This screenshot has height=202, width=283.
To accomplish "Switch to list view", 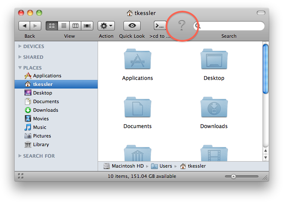I will (64, 26).
